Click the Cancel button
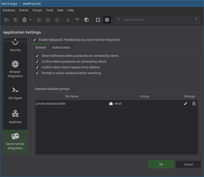This screenshot has height=177, width=204. pos(188,164)
